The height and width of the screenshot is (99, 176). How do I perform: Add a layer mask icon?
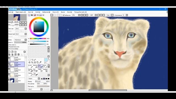point(24,52)
